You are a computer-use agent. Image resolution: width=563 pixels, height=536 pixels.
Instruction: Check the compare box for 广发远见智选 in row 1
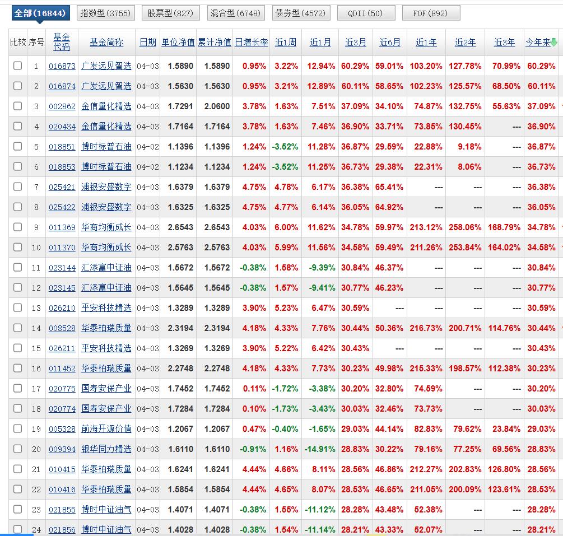[17, 66]
